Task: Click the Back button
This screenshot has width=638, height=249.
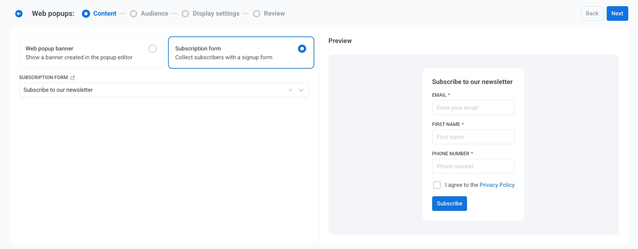Action: [x=592, y=14]
